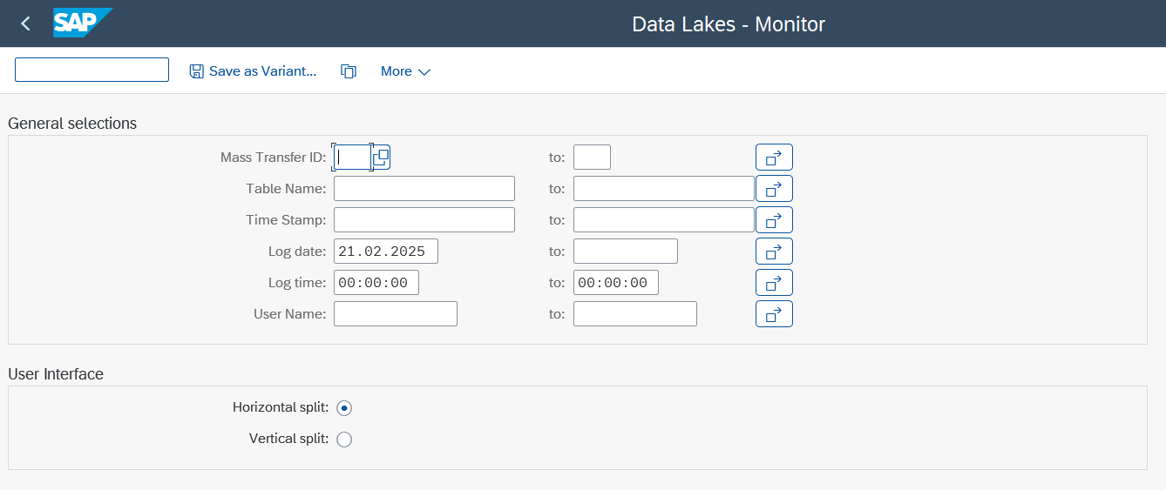Screen dimensions: 1166x490
Task: Open multiple selection for User Name
Action: click(x=774, y=314)
